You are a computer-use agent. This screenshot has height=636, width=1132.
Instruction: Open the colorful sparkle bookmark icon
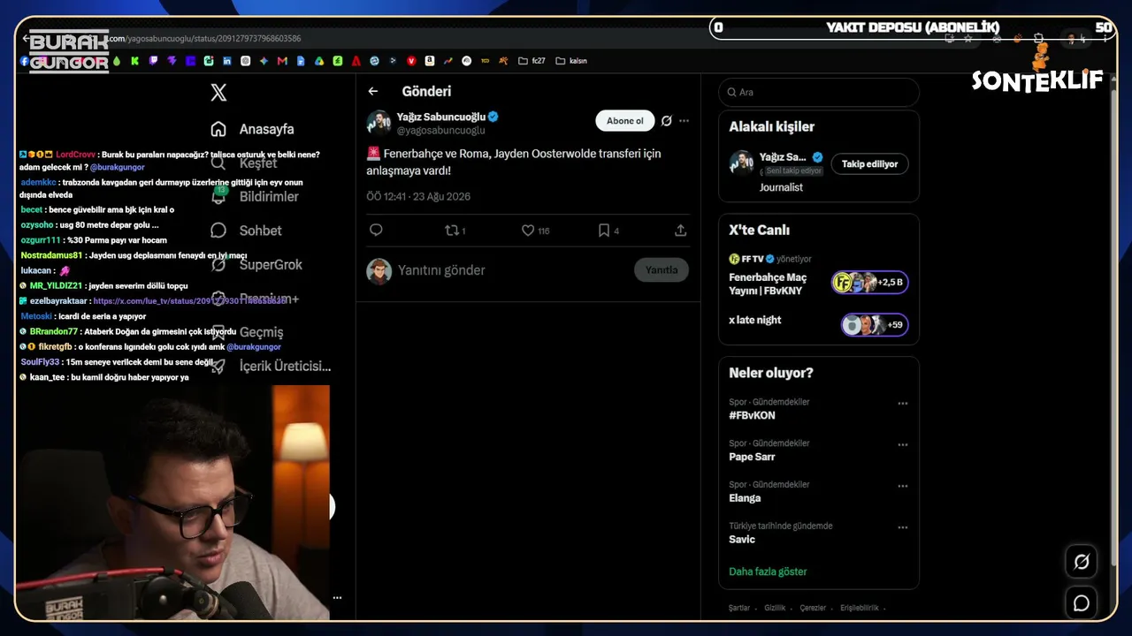[264, 61]
